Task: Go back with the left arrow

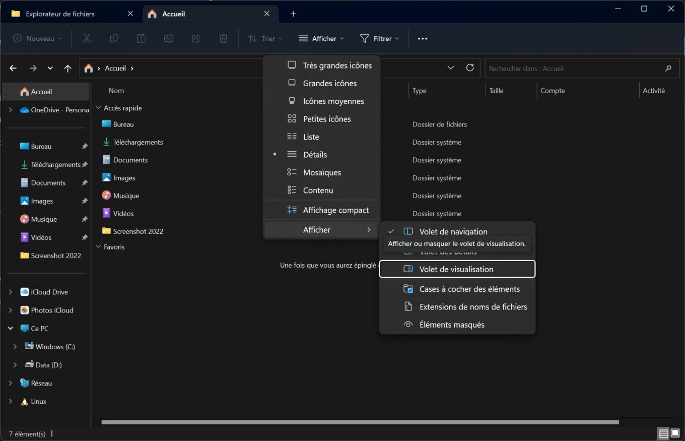Action: (13, 68)
